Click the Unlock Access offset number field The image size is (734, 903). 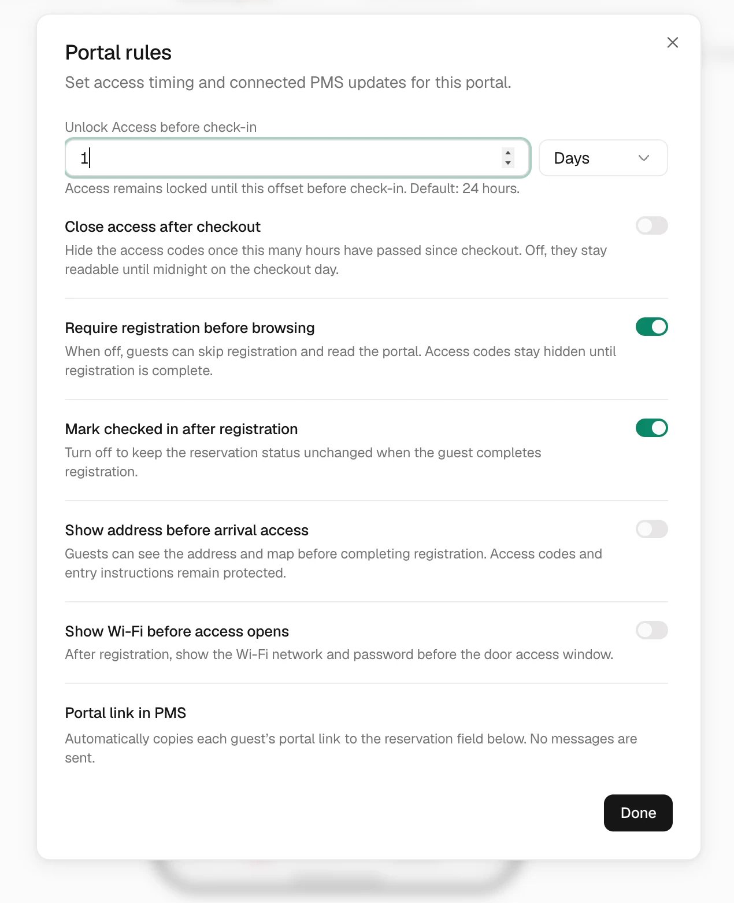click(x=298, y=158)
